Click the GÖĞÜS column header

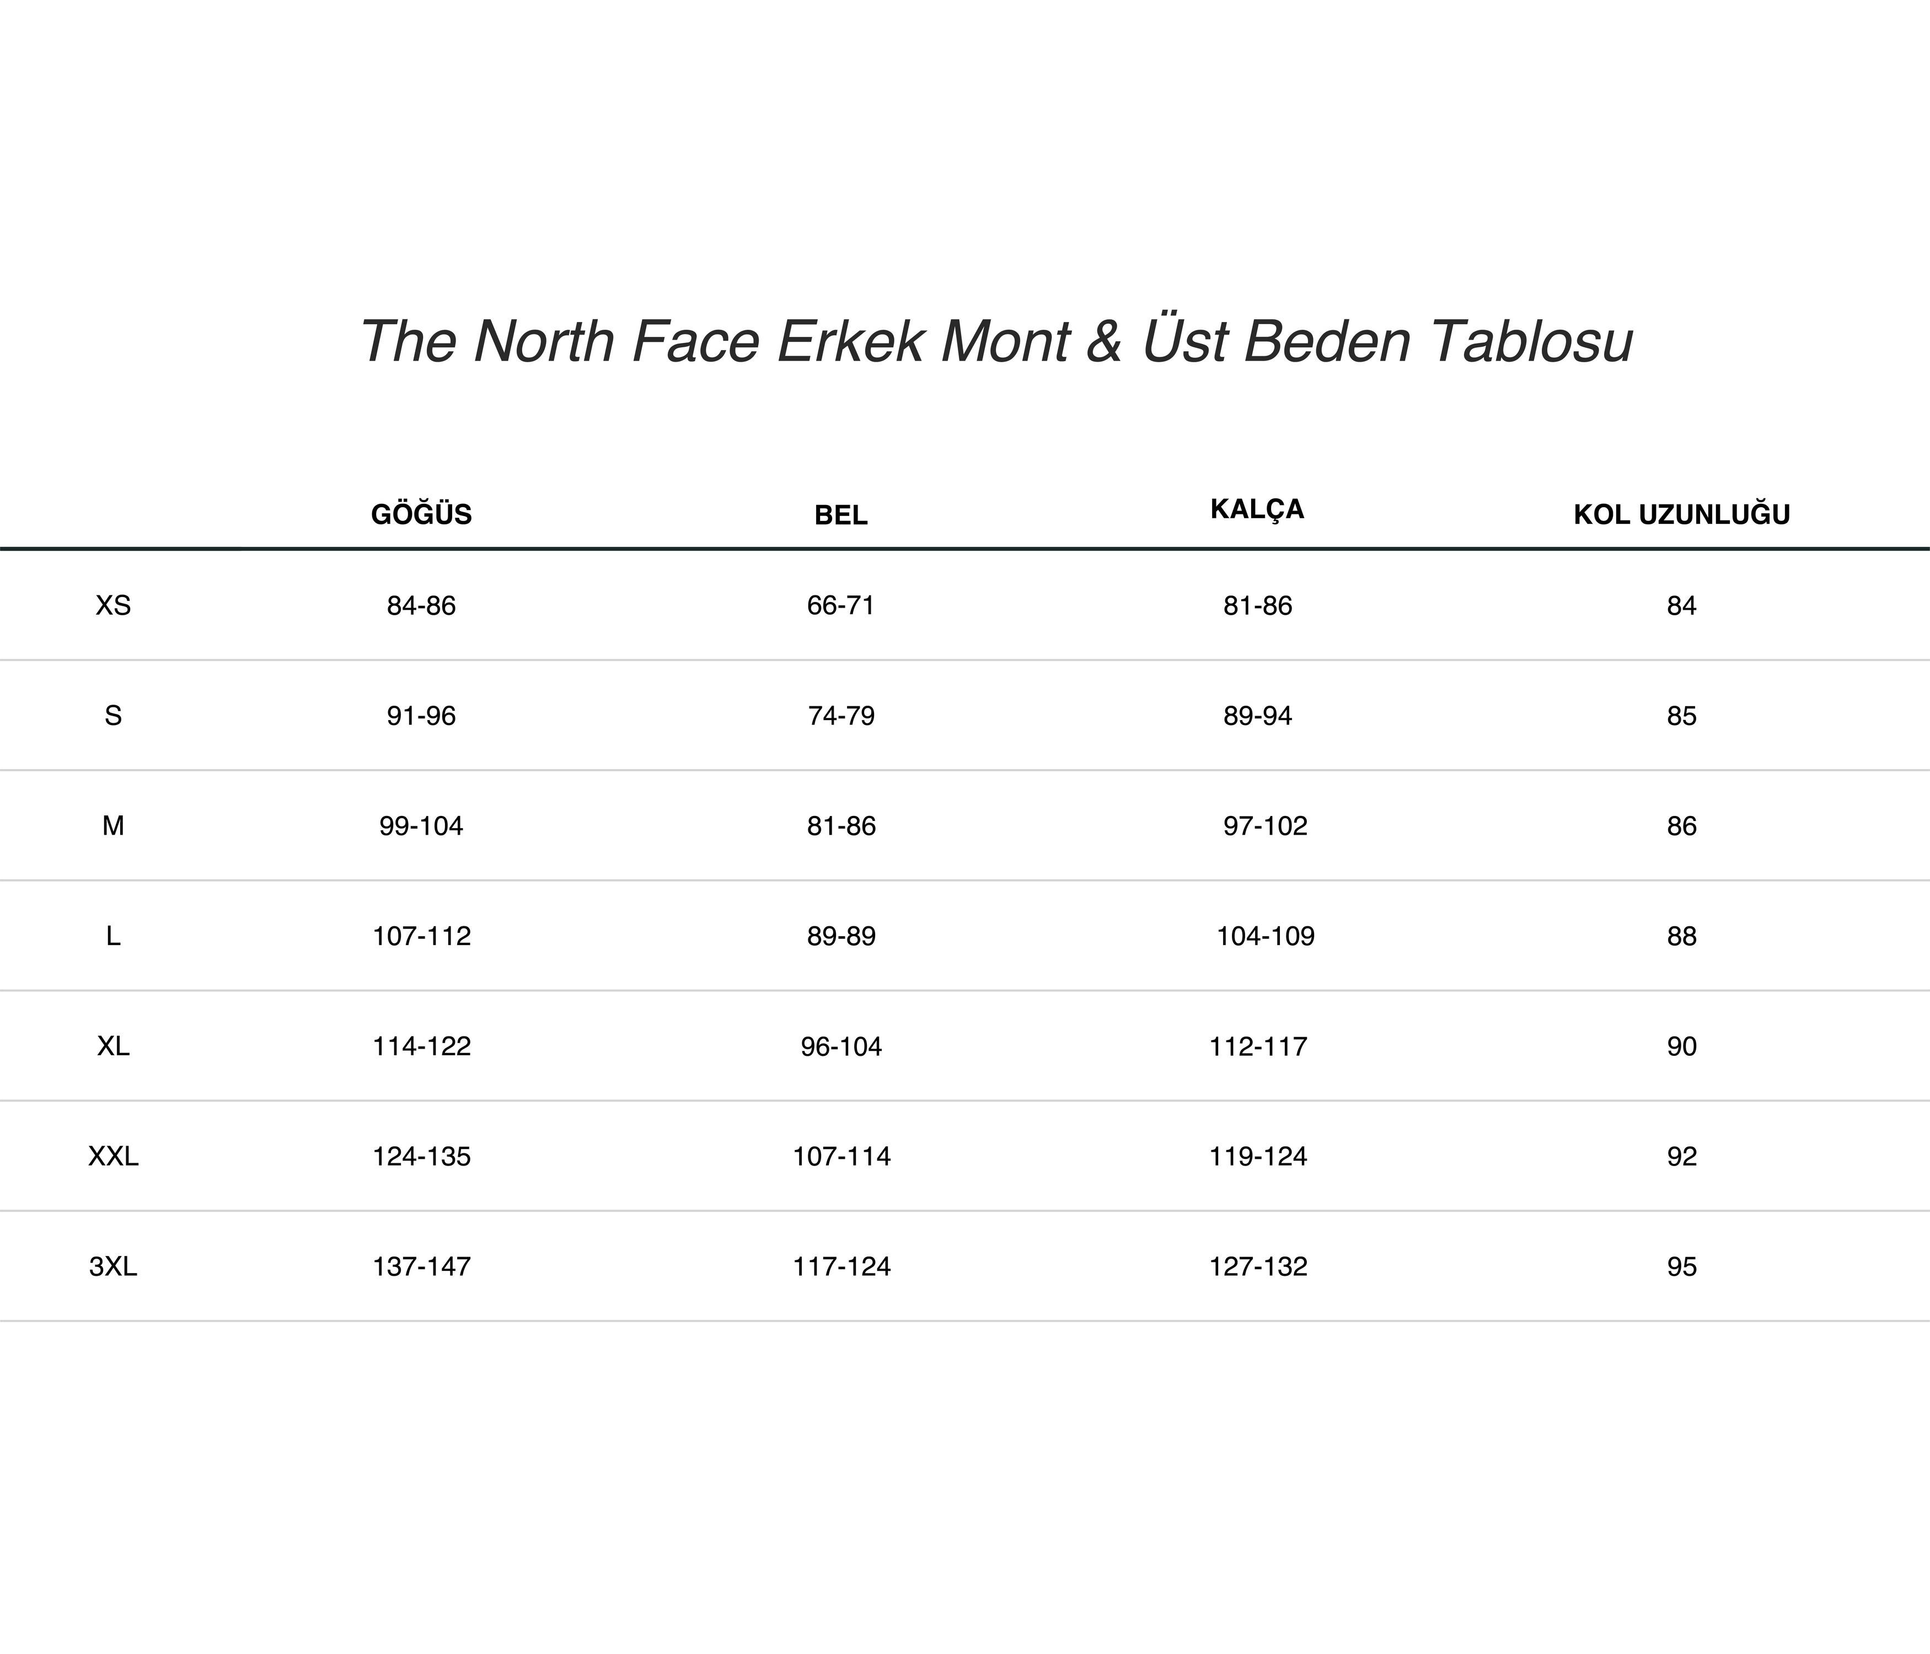coord(421,514)
